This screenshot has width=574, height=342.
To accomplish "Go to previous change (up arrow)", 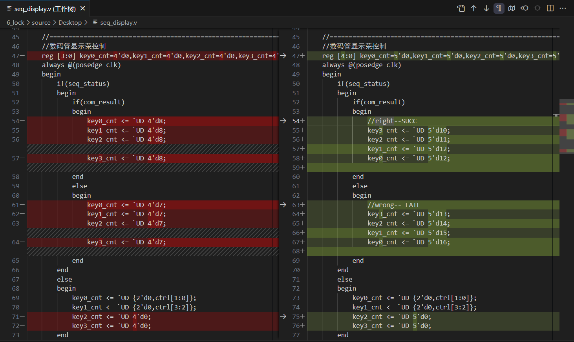I will [474, 8].
